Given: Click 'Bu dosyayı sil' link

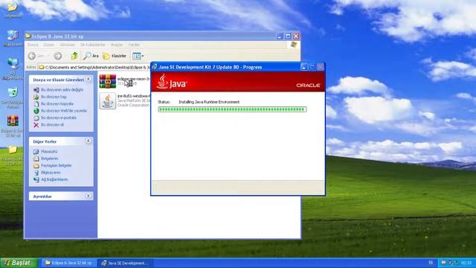Looking at the screenshot, I should 52,124.
